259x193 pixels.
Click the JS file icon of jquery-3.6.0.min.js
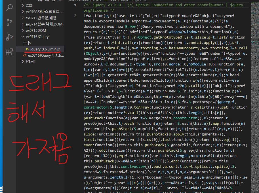tap(27, 49)
